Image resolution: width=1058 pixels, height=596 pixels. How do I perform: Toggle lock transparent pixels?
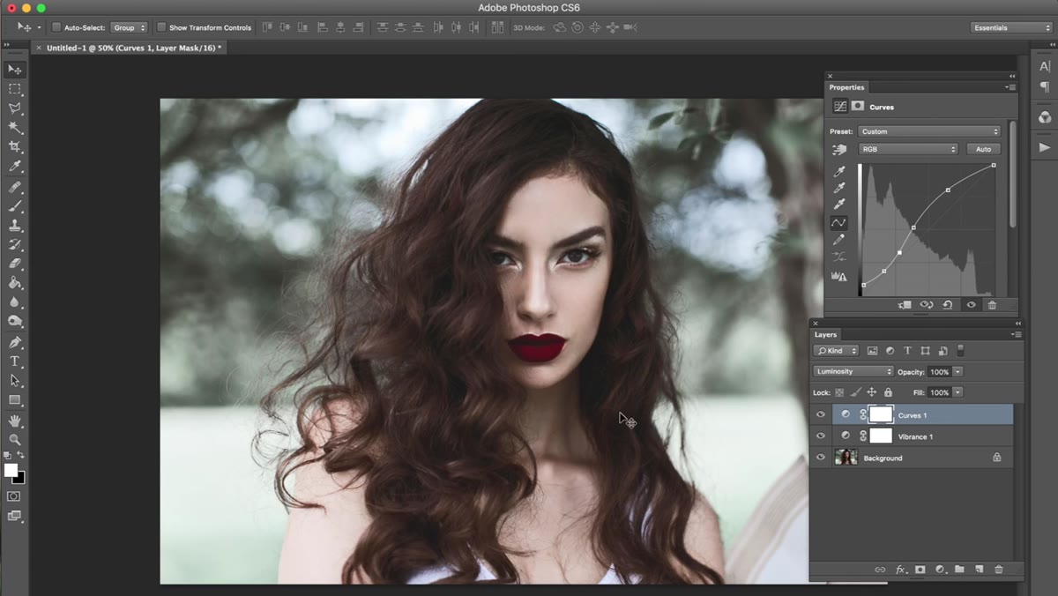(839, 392)
